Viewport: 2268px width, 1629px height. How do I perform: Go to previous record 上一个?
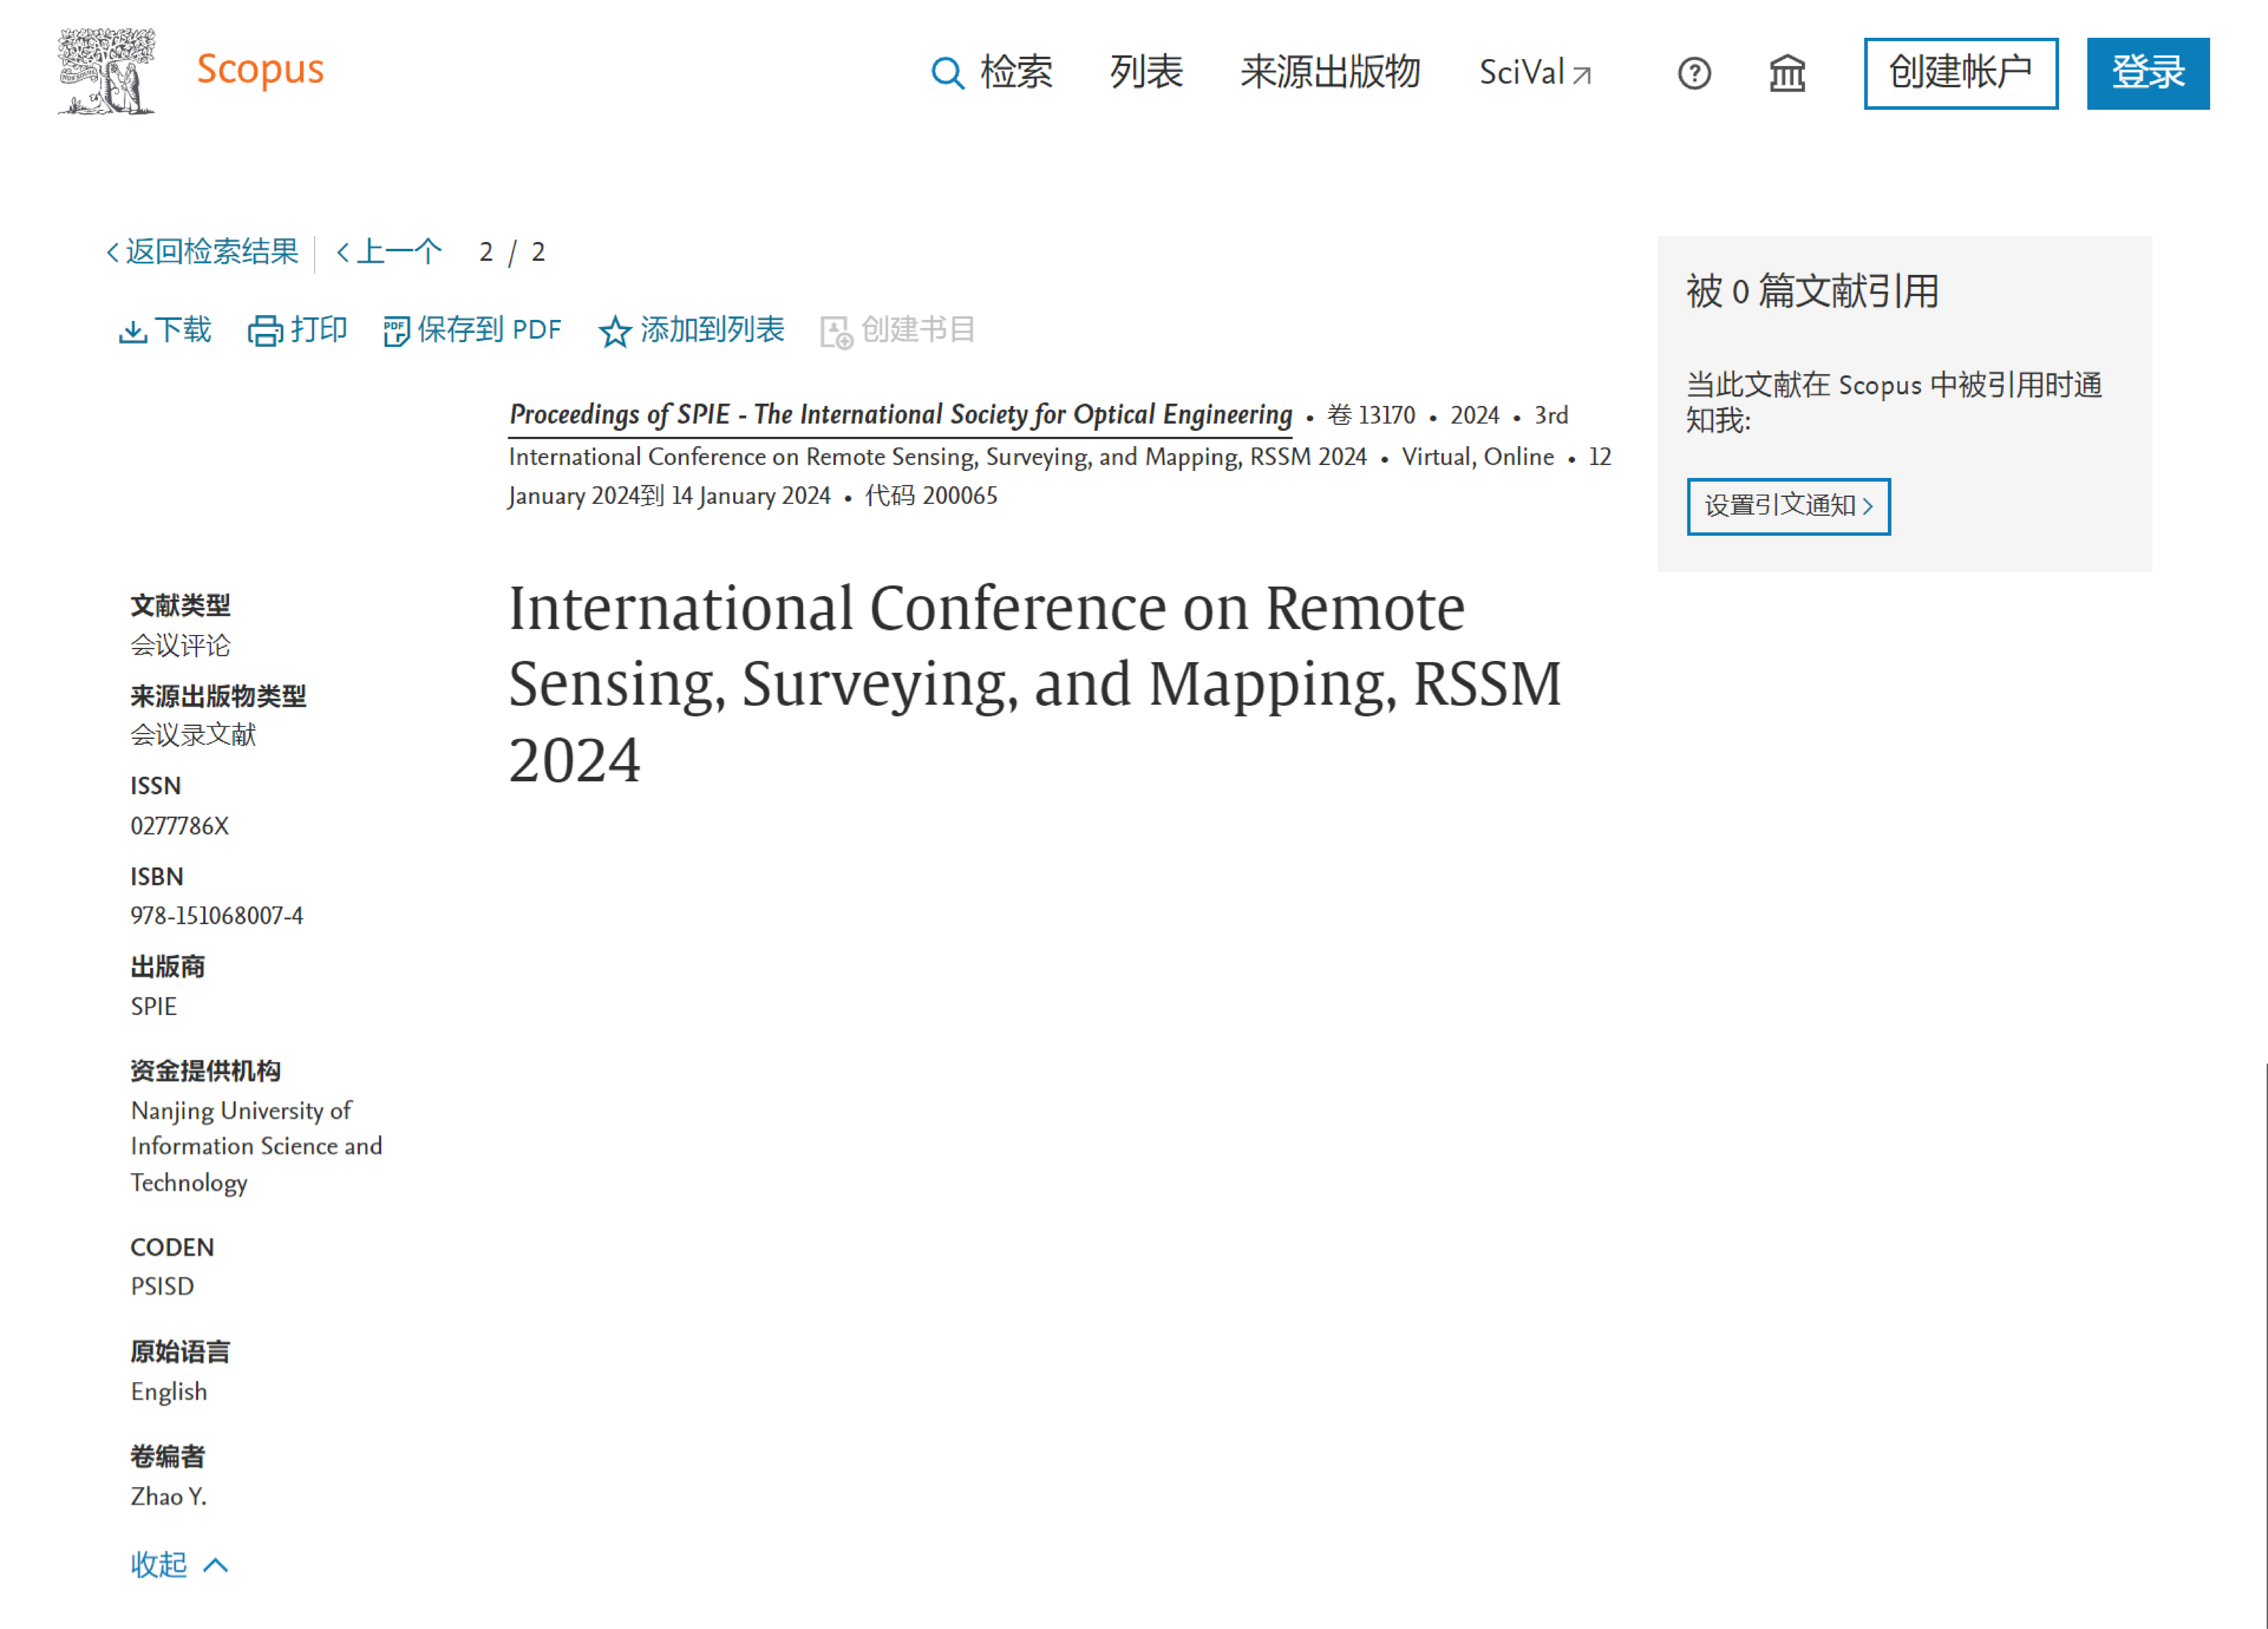(x=389, y=251)
